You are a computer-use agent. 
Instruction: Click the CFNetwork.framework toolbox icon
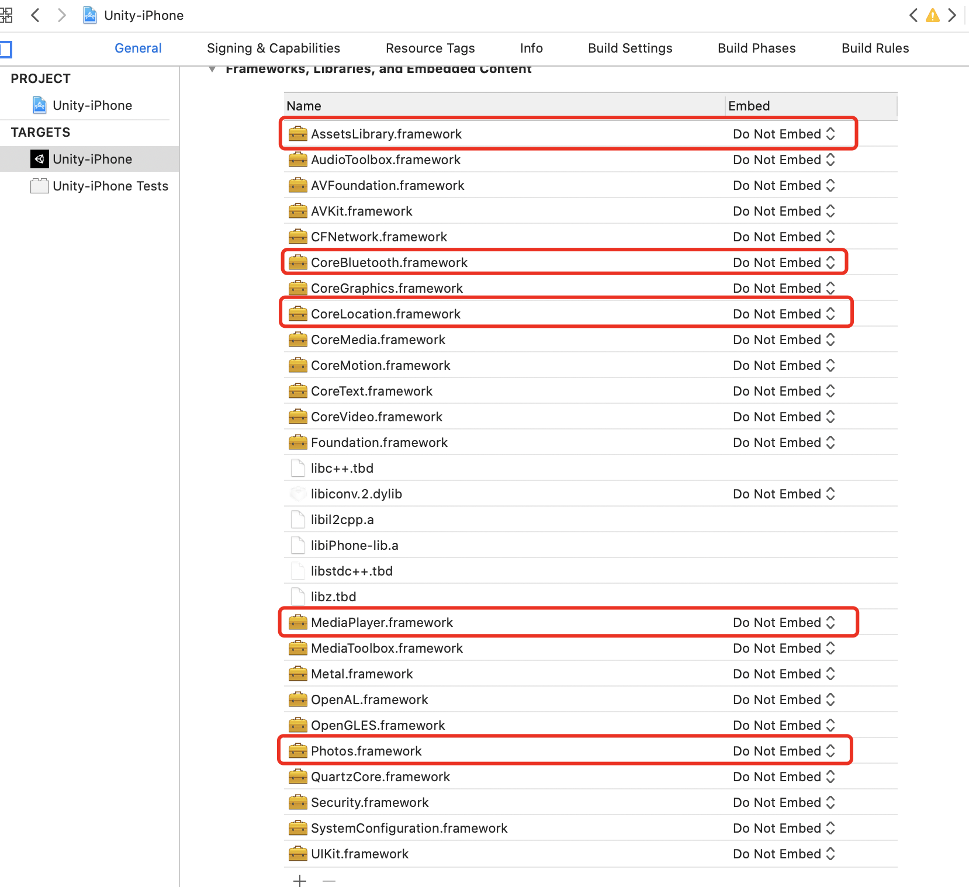(298, 236)
